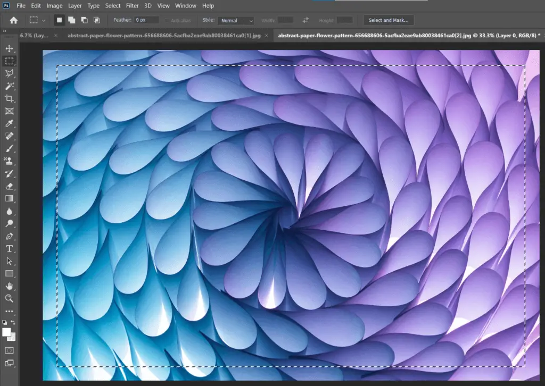Select the Magic Wand tool
The height and width of the screenshot is (386, 545).
coord(10,86)
